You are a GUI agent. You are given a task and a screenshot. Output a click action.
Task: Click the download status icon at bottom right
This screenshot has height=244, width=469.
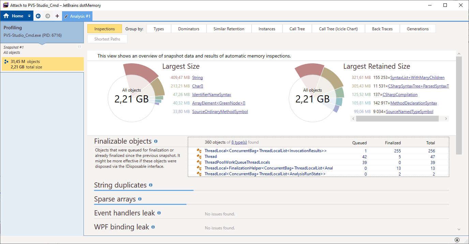point(457,240)
